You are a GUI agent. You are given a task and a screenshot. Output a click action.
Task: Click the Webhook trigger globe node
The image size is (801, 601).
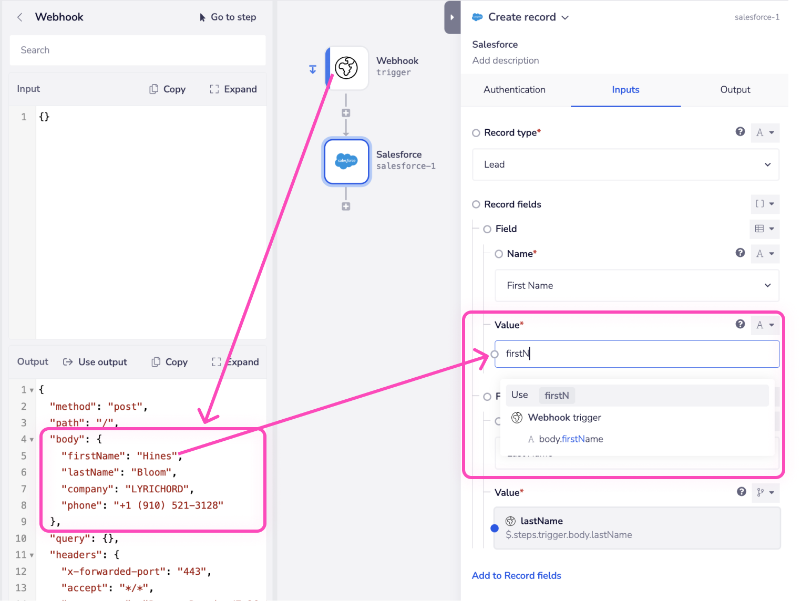coord(347,68)
